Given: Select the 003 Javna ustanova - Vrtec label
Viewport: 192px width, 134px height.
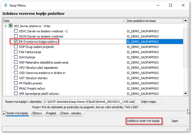Looking at the screenshot, I should click(32, 26).
